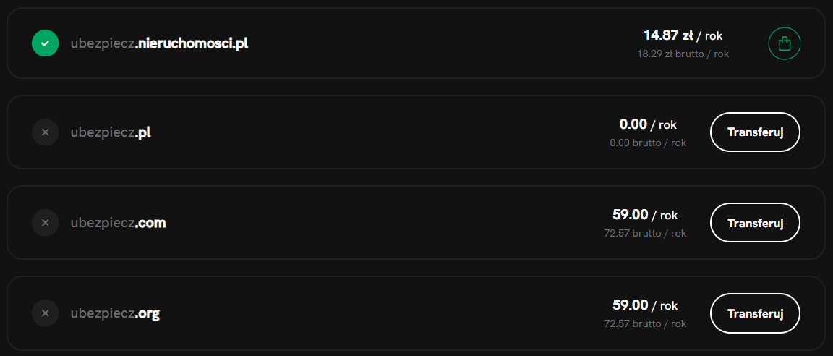Click the green availability checkmark icon

pos(45,43)
